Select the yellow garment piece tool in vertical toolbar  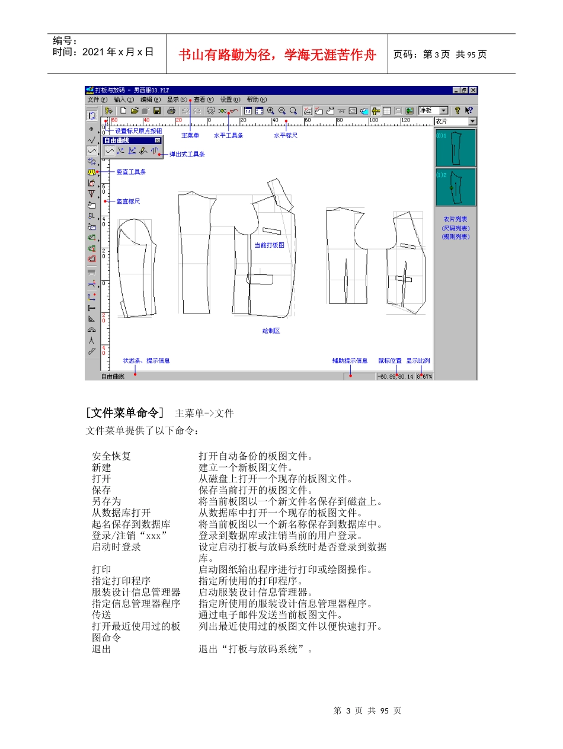click(91, 172)
